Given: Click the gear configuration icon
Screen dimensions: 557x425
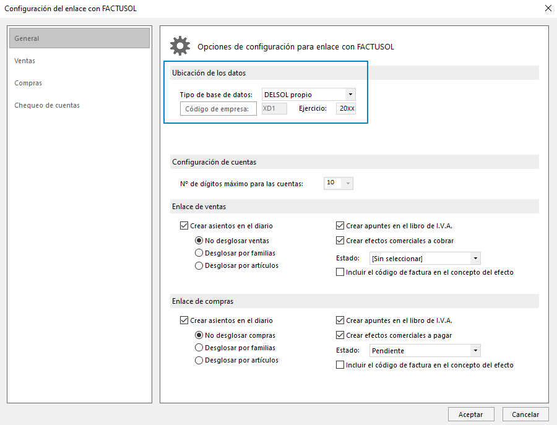Looking at the screenshot, I should 180,46.
